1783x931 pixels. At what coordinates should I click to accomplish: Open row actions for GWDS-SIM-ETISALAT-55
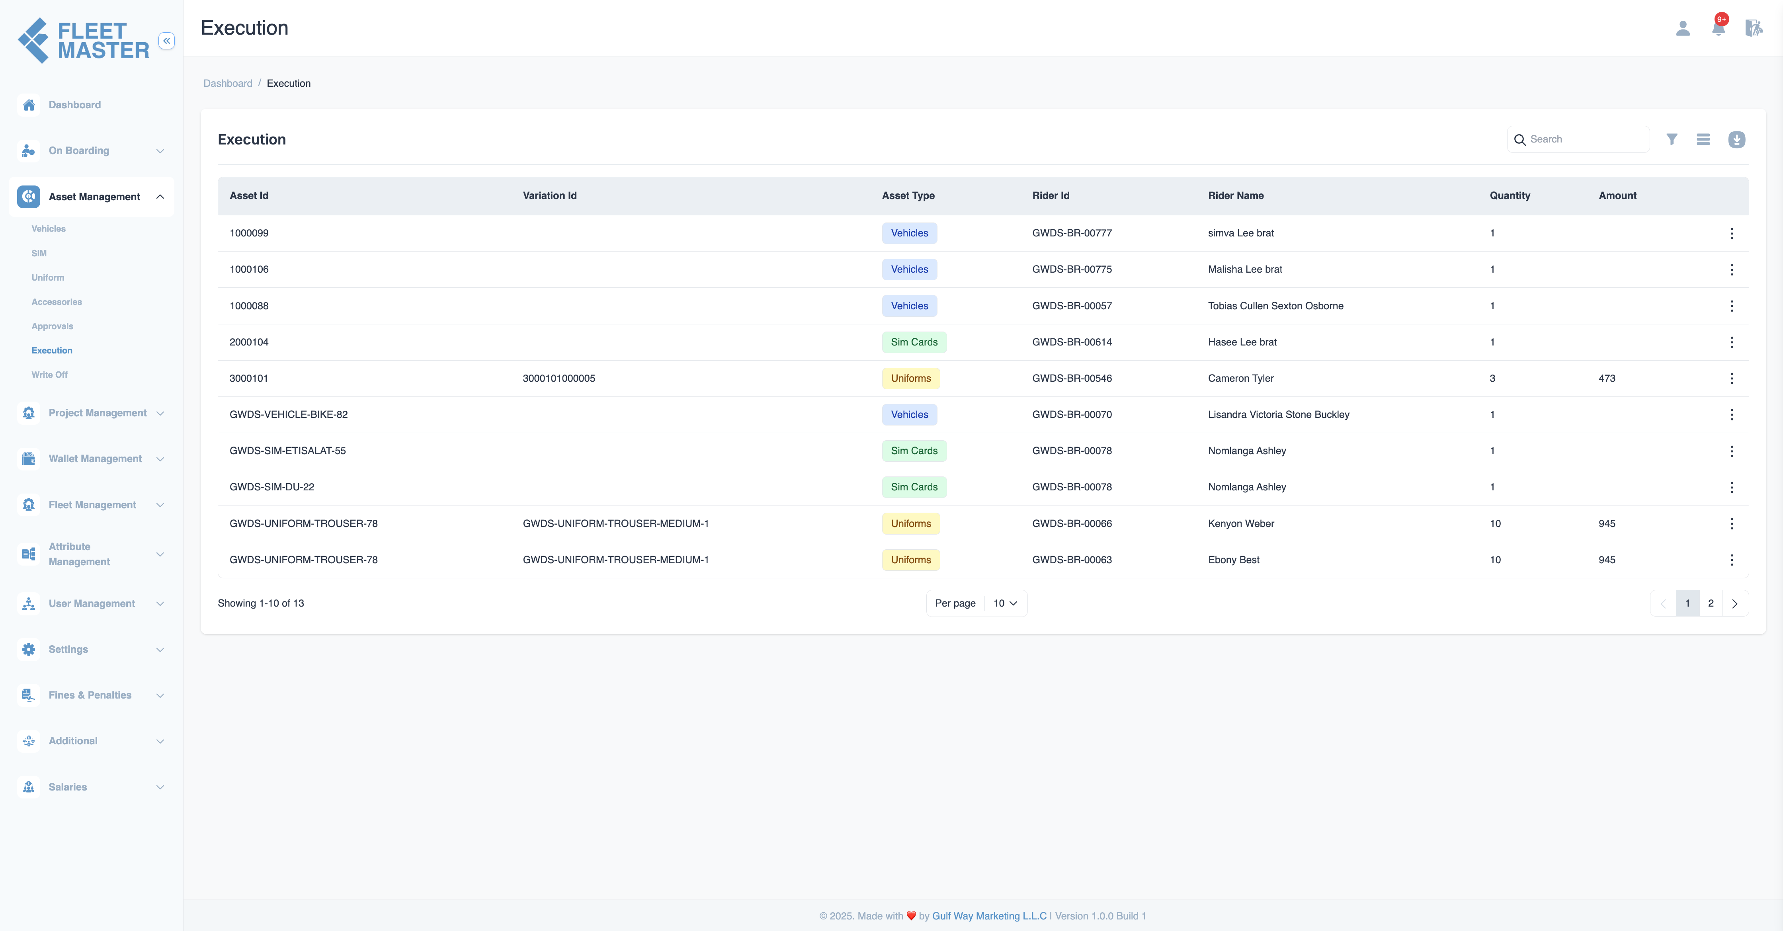point(1732,451)
